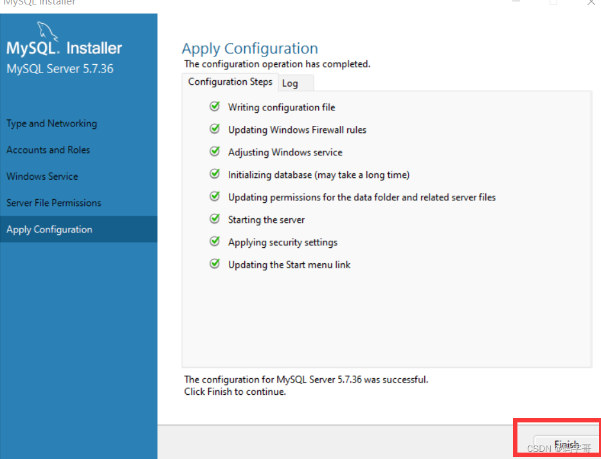Viewport: 601px width, 459px height.
Task: Switch to the Log tab
Action: tap(296, 83)
